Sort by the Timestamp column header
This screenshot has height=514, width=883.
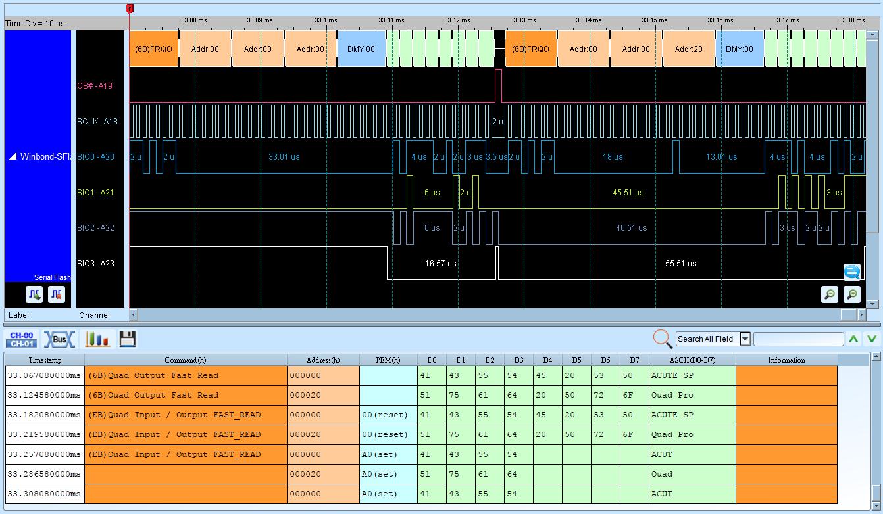point(45,360)
